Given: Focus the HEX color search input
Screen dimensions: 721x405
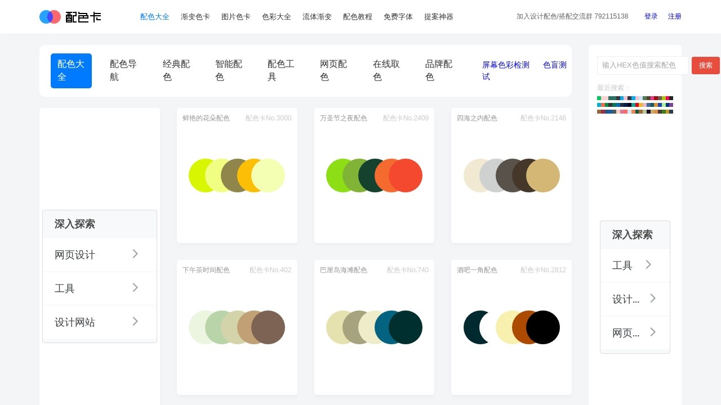Looking at the screenshot, I should pos(642,65).
